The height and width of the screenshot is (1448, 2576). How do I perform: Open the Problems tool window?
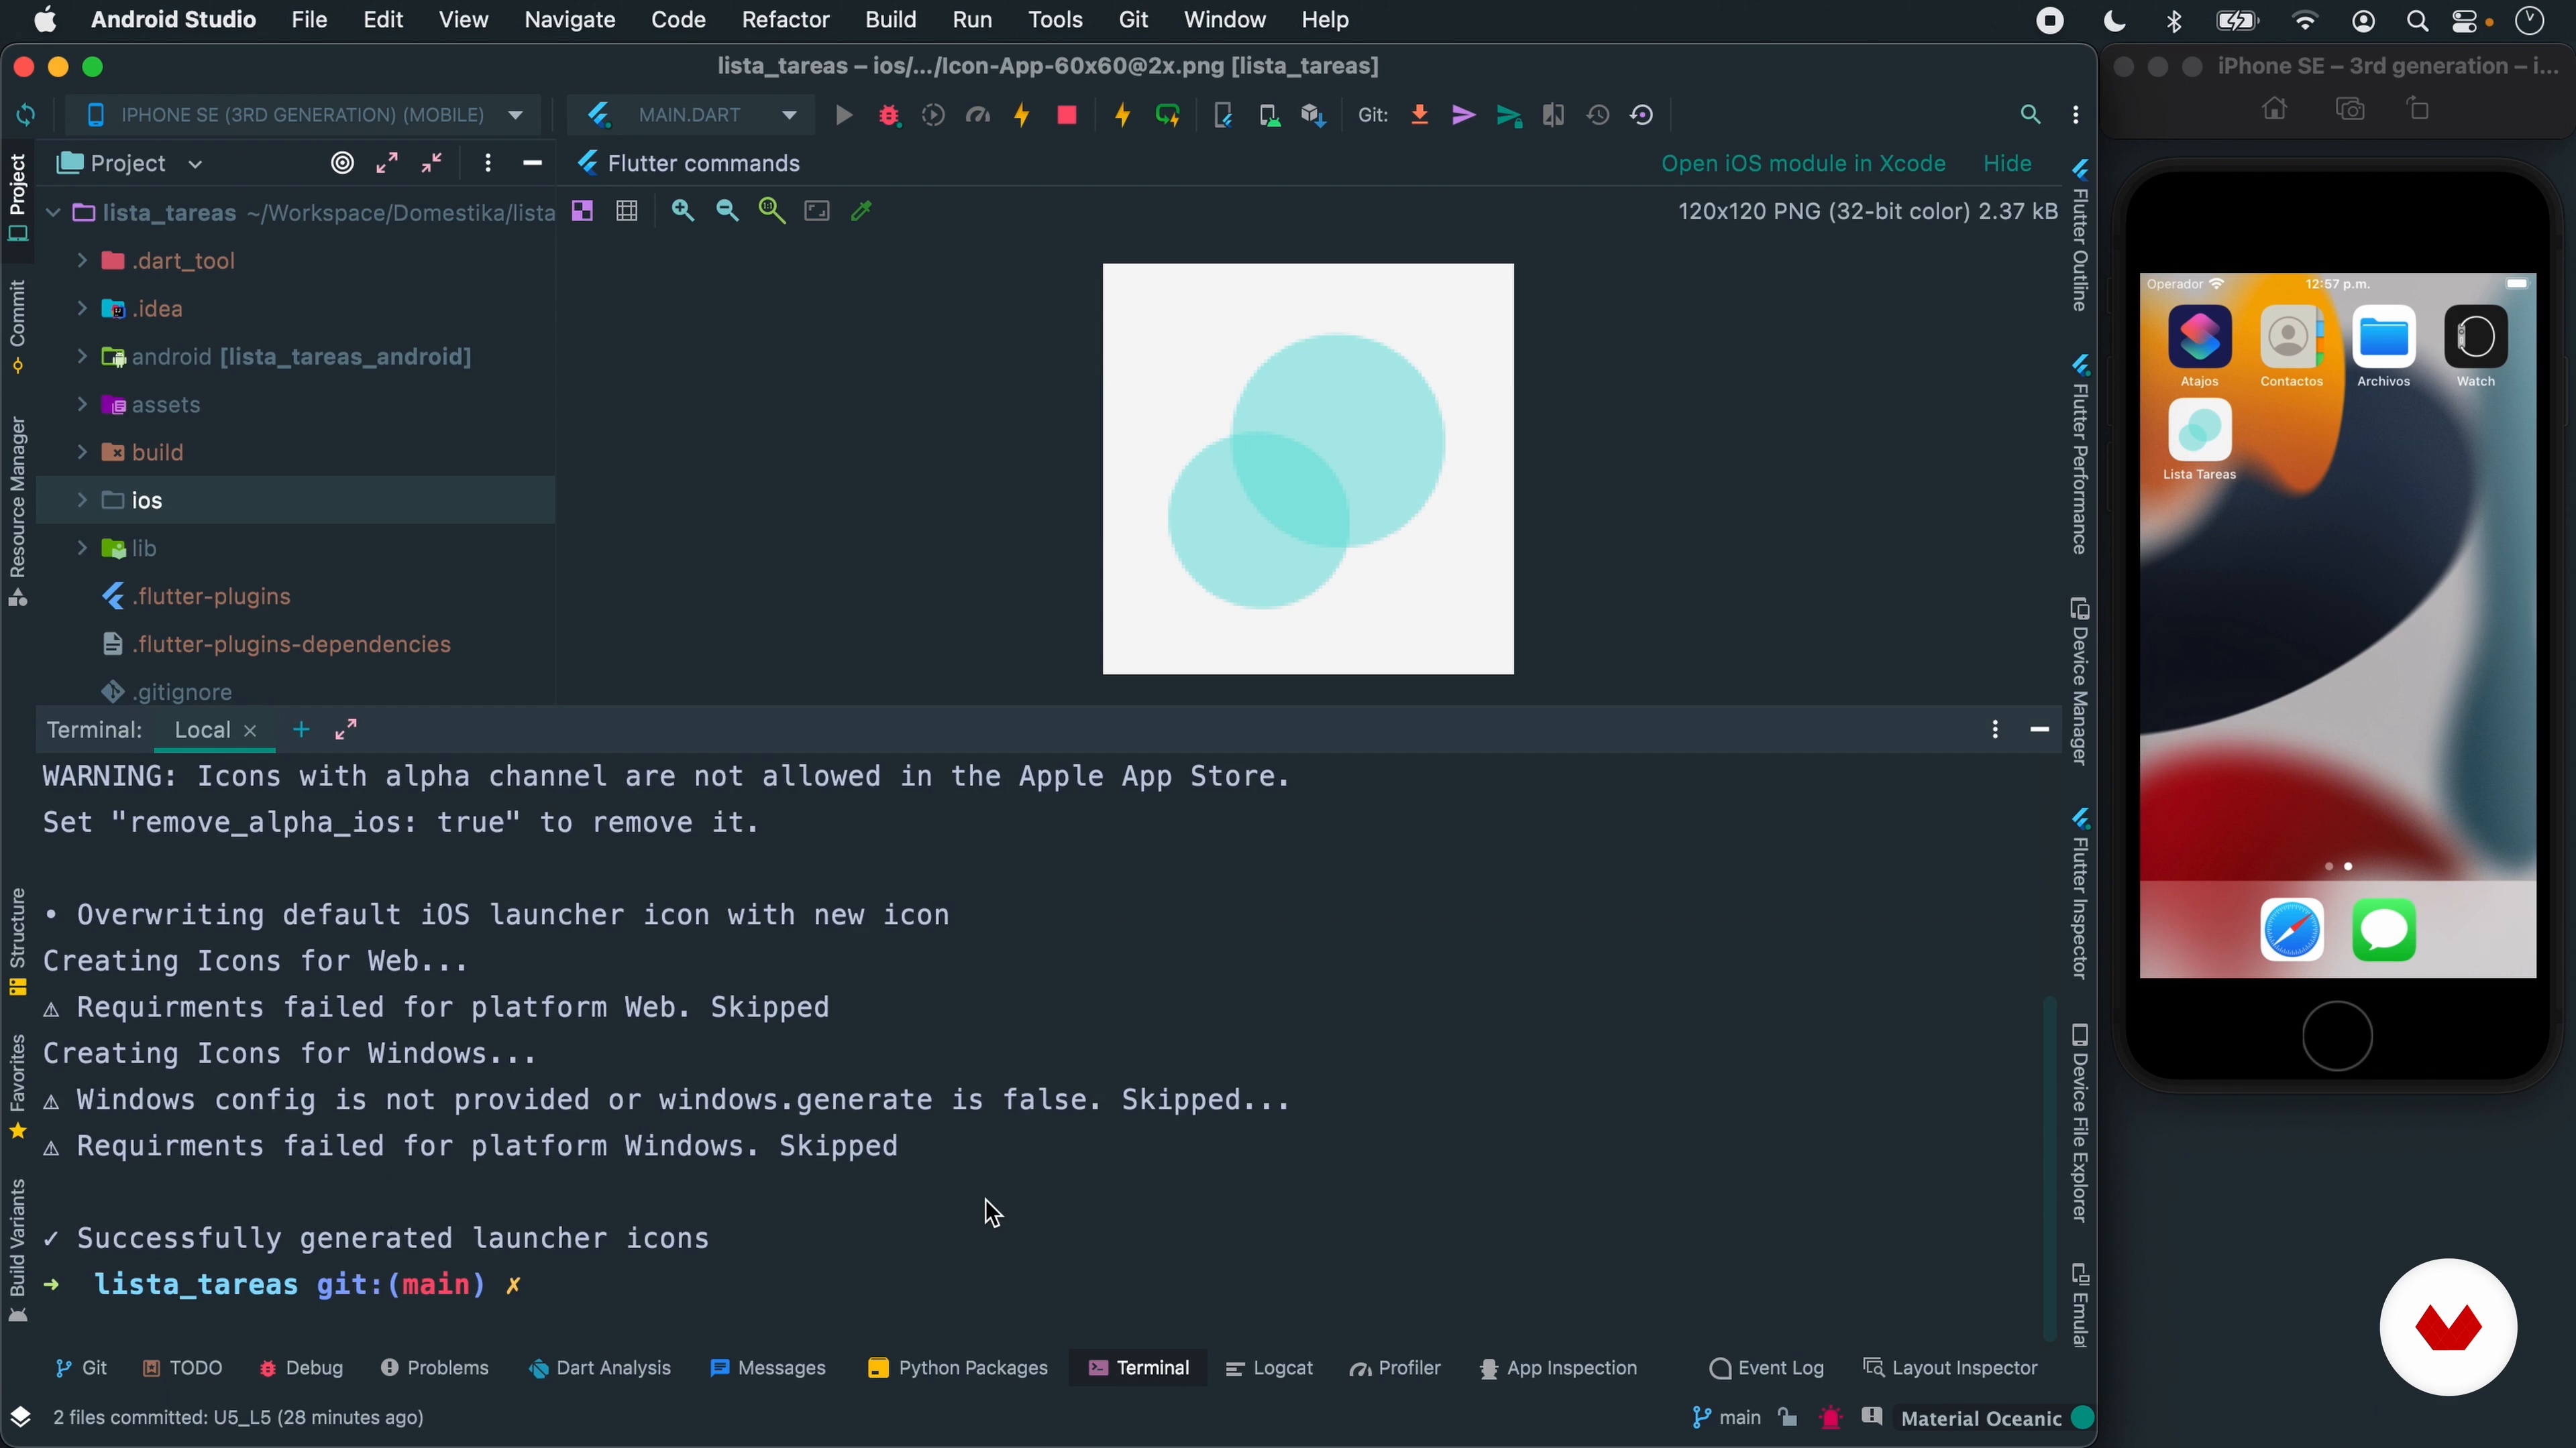click(x=434, y=1368)
